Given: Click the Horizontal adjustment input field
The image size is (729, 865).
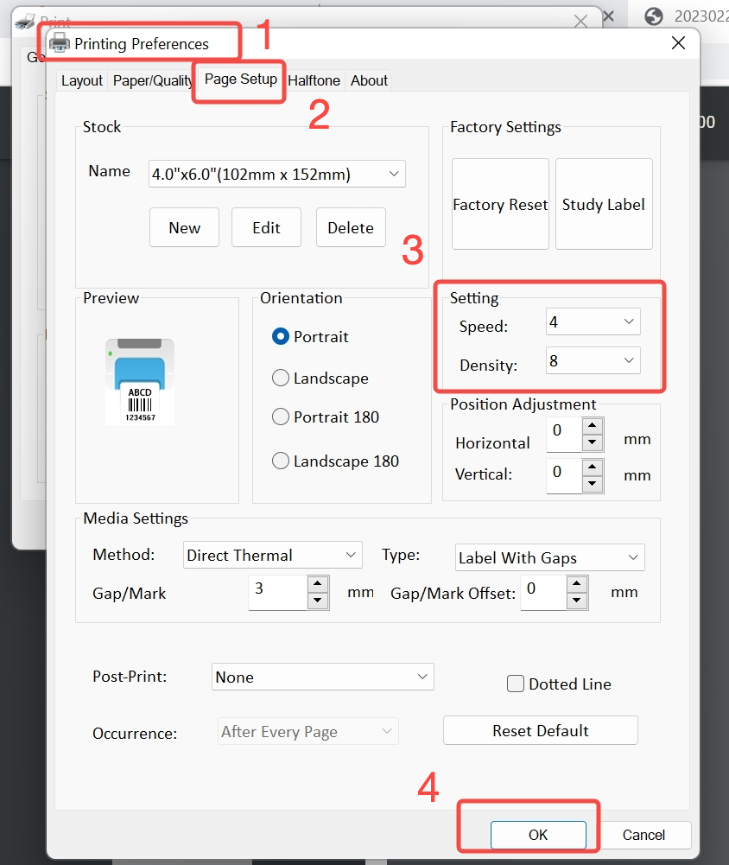Looking at the screenshot, I should click(x=562, y=434).
